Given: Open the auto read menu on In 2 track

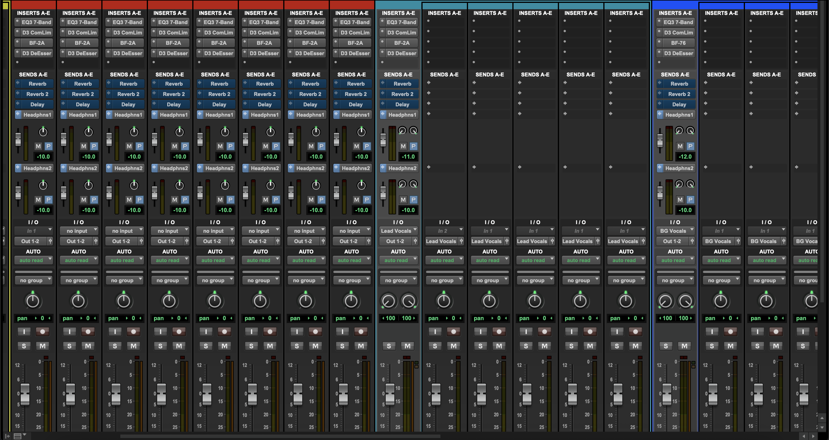Looking at the screenshot, I should 444,260.
